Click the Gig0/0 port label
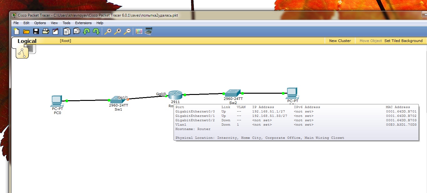 coord(161,94)
